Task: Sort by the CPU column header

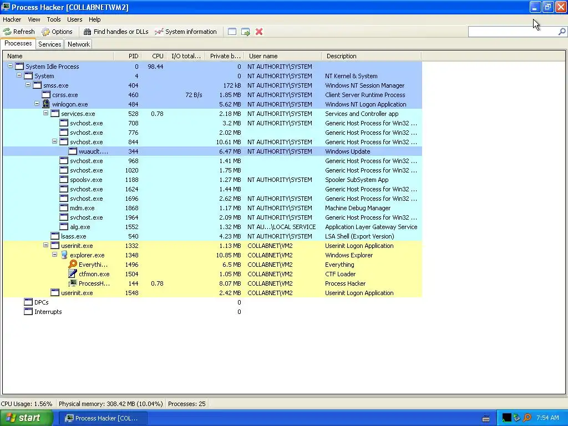Action: [x=154, y=56]
